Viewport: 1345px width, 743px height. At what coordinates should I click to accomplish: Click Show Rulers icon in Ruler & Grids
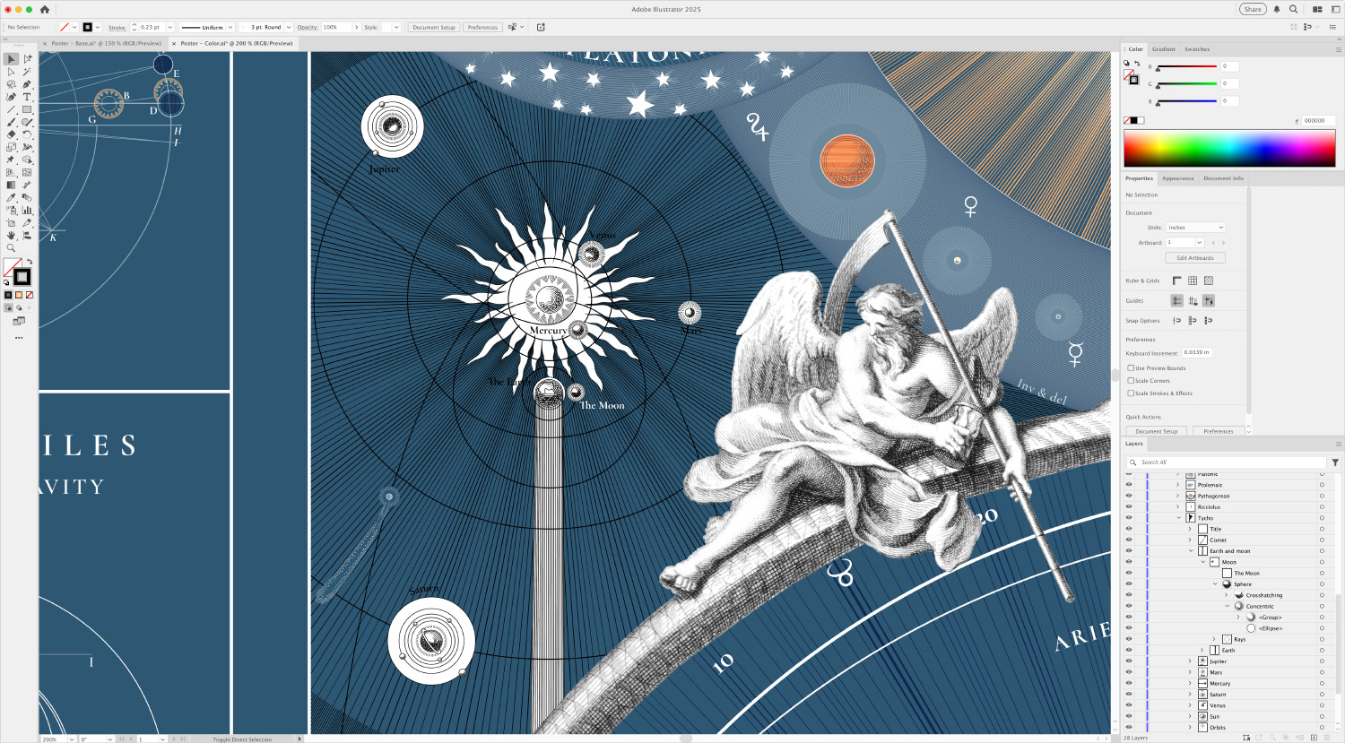[x=1177, y=281]
